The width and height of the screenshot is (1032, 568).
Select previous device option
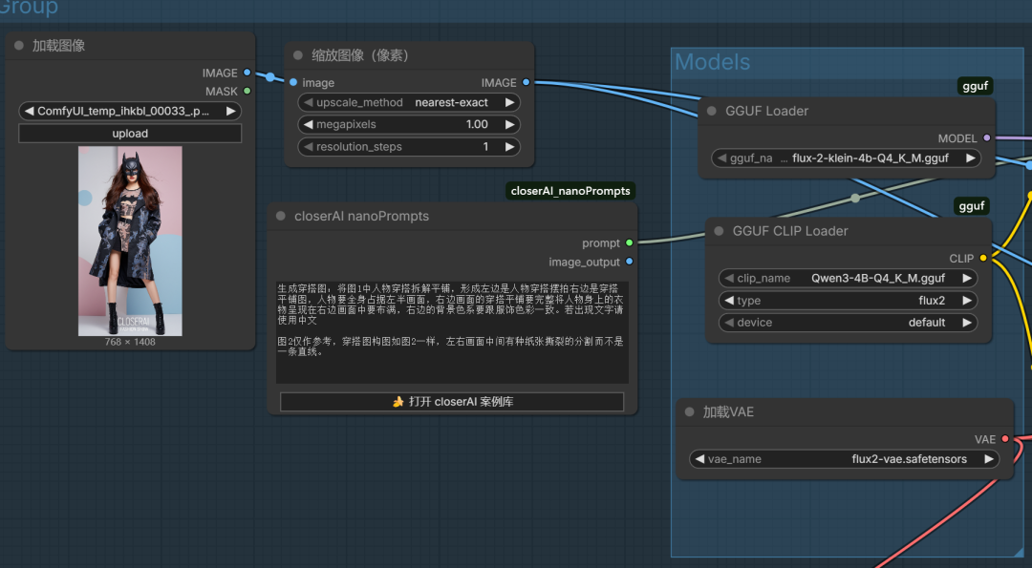[x=729, y=322]
